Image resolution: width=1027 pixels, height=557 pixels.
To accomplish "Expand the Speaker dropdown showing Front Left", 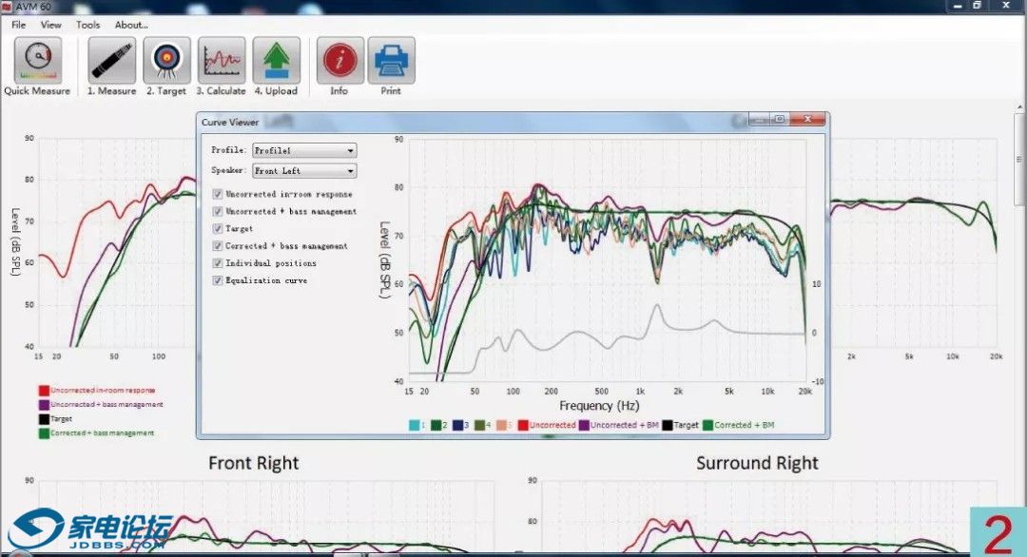I will point(304,171).
